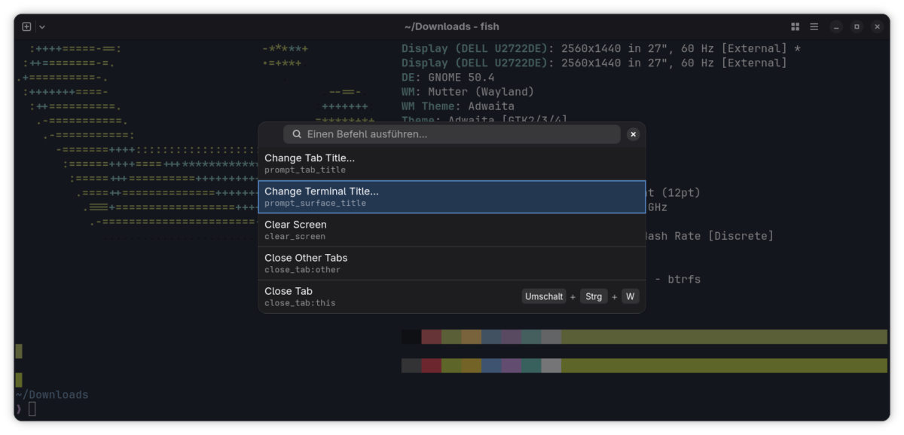Close the terminal window
The height and width of the screenshot is (435, 904).
click(877, 26)
